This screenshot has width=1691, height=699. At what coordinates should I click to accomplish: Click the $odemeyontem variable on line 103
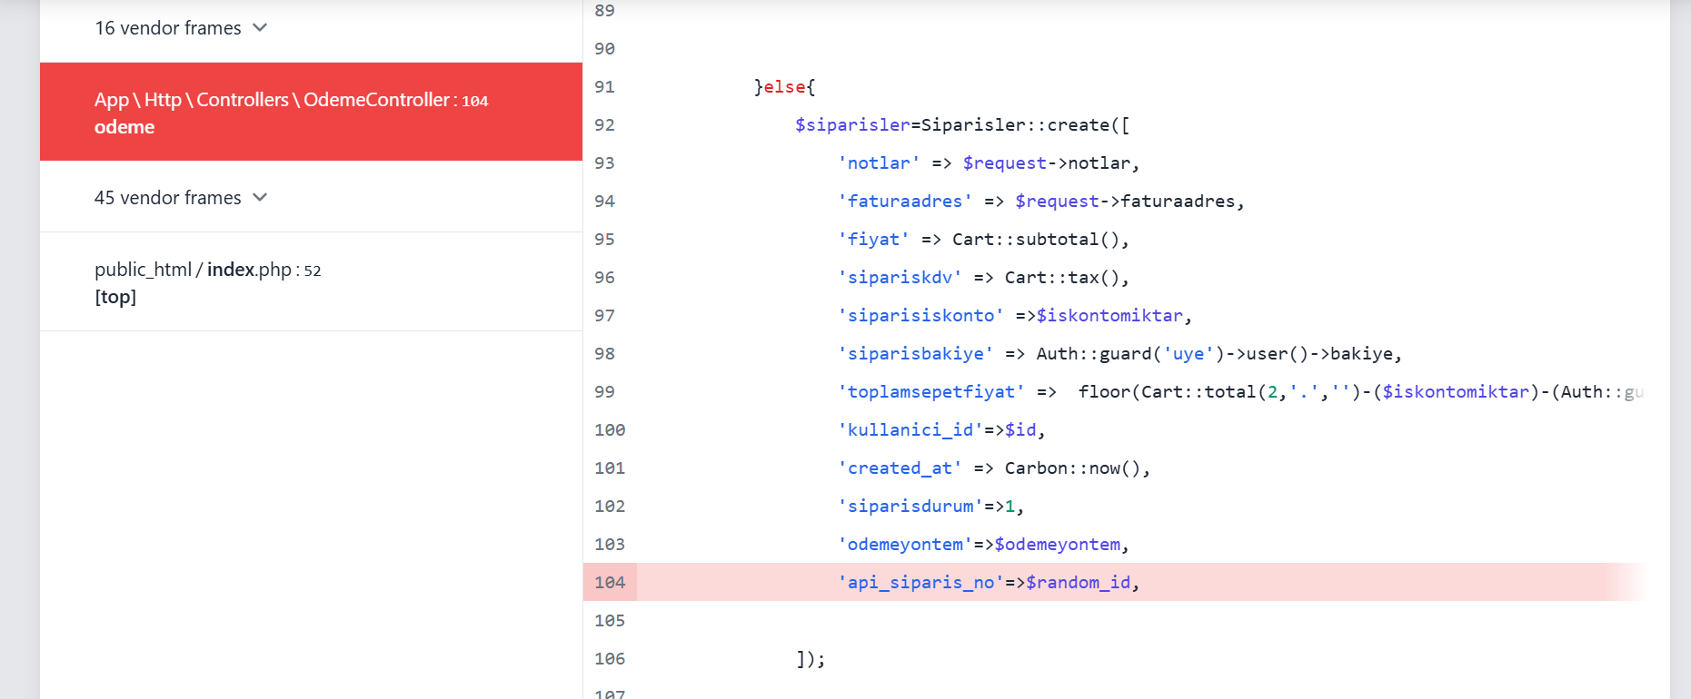pos(1058,544)
